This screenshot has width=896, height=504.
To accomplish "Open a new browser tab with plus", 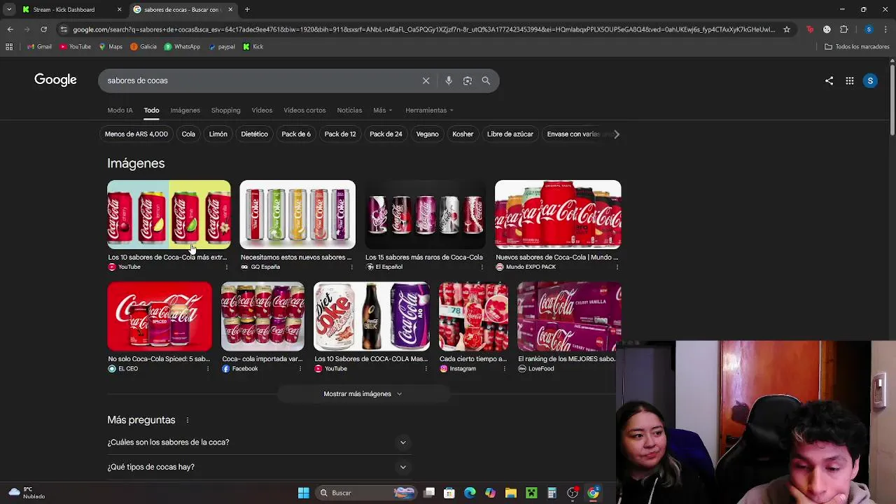I will (247, 10).
